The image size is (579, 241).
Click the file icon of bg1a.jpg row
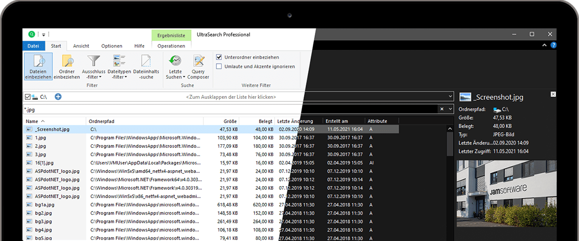[29, 204]
